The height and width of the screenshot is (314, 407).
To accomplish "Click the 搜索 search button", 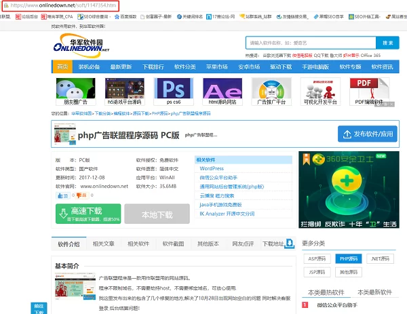I will click(387, 42).
